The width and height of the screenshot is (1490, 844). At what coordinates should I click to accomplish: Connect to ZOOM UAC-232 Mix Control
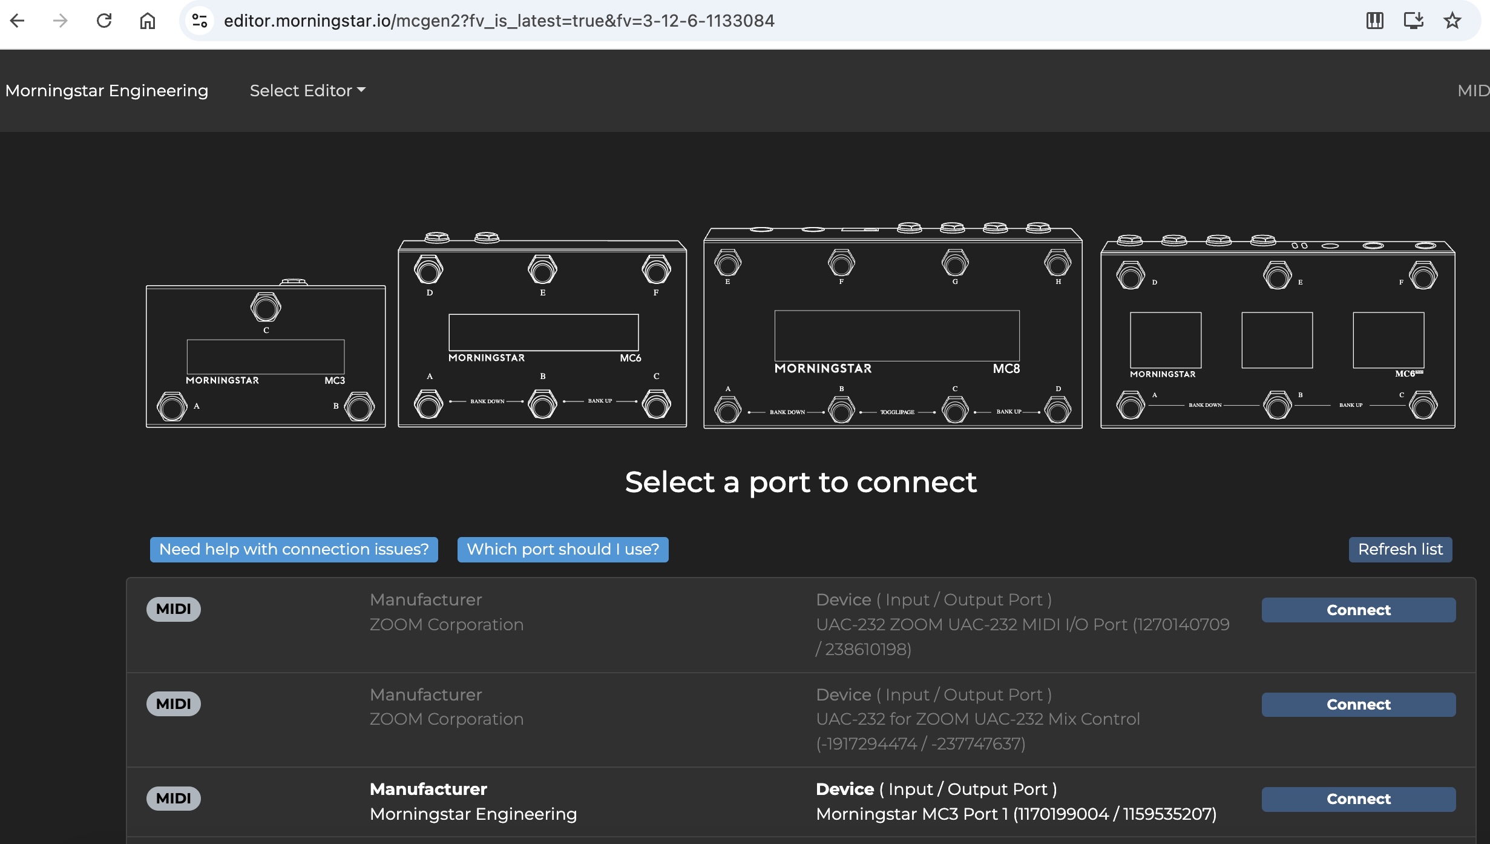[x=1359, y=705]
